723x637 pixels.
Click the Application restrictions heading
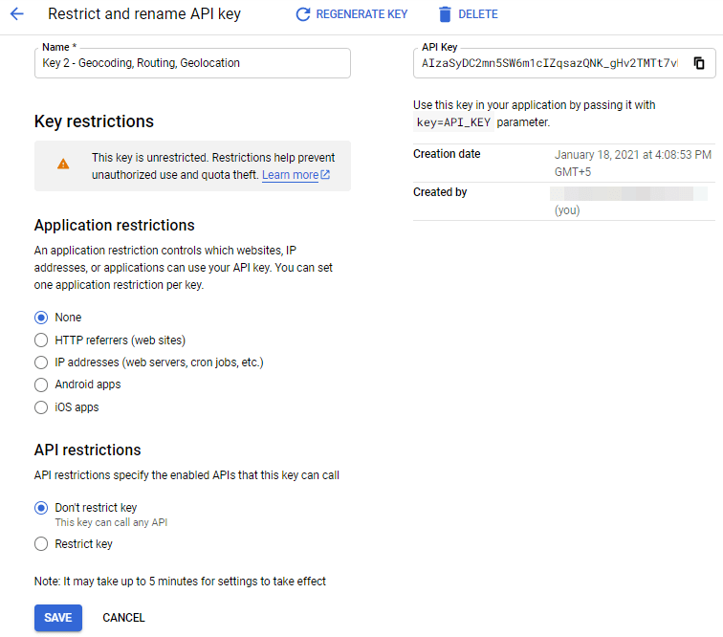coord(115,225)
